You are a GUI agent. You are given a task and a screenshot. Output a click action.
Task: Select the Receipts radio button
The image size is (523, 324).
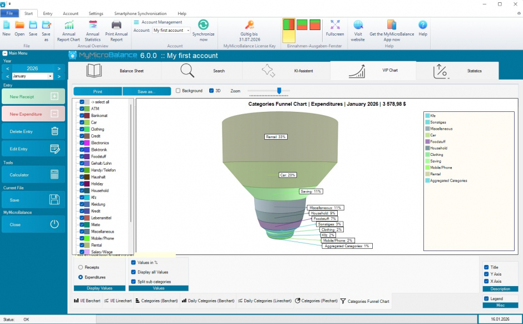tap(81, 267)
